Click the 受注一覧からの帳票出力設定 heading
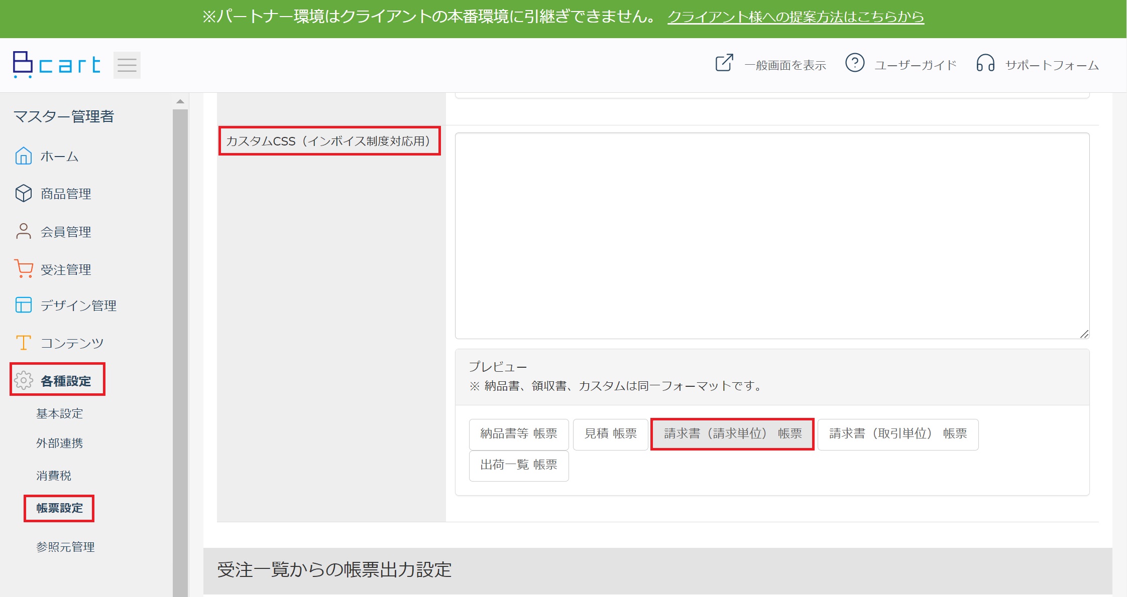 point(334,570)
